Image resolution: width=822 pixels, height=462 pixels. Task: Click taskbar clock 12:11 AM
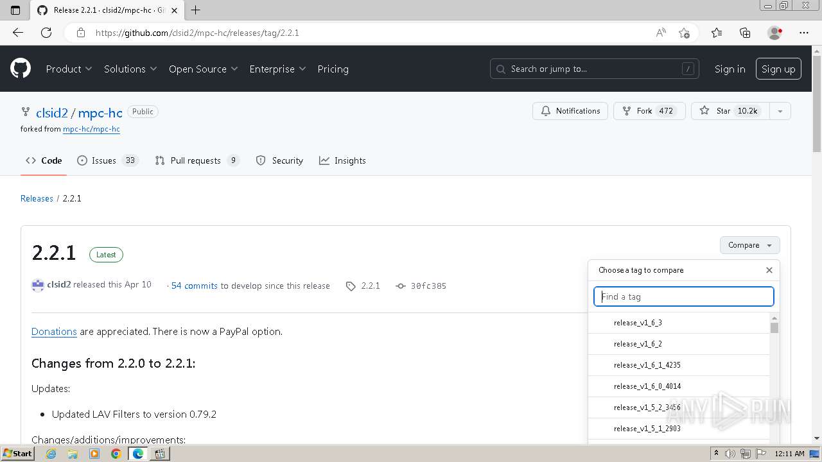(x=789, y=454)
